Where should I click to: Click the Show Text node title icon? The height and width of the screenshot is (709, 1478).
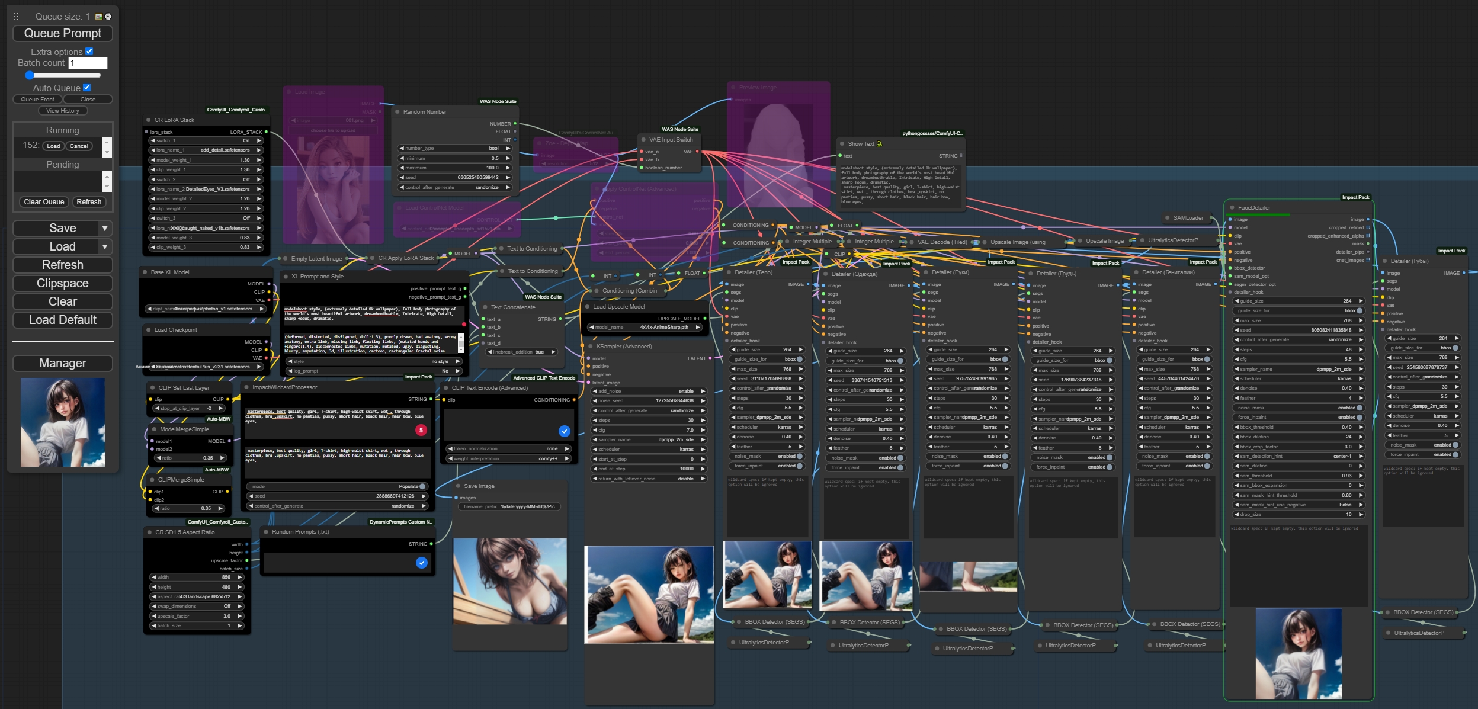[879, 144]
